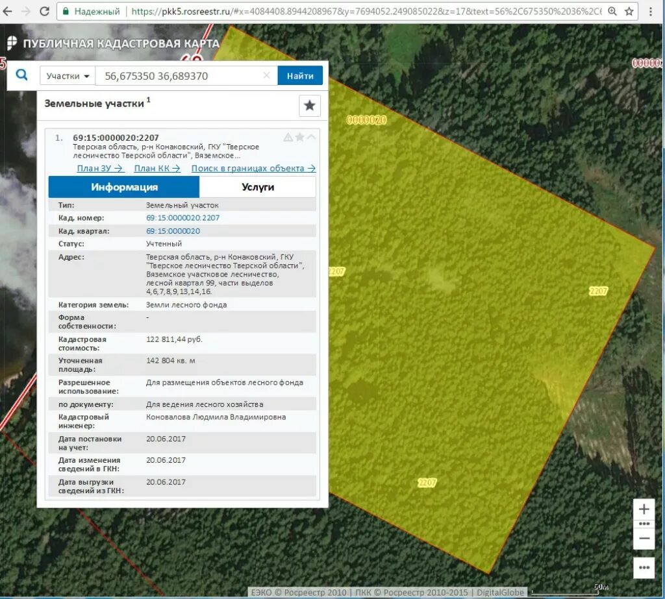Open the bottom three-dot map tools button
The image size is (665, 599).
click(x=644, y=568)
